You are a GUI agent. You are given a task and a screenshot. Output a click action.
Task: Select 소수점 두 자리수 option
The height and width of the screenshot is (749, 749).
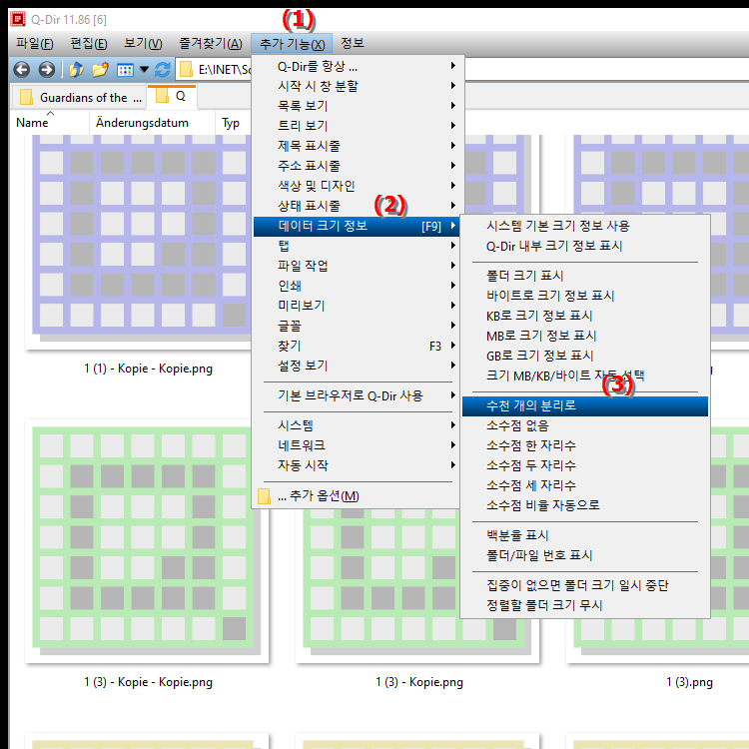(x=585, y=465)
